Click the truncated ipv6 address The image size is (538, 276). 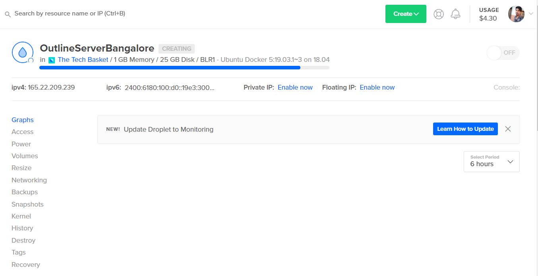point(170,88)
